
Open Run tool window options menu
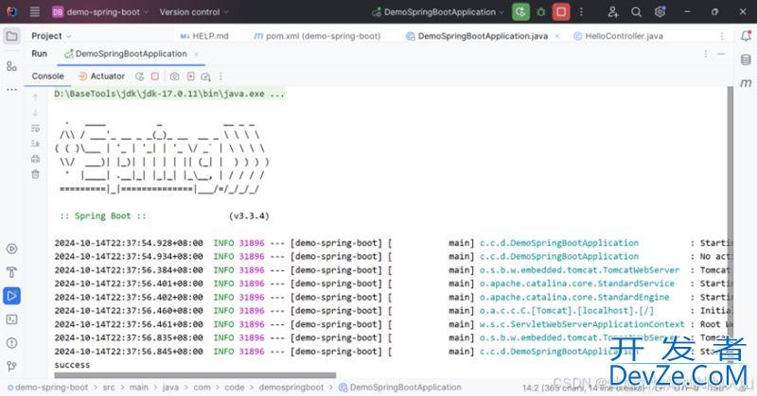(706, 54)
